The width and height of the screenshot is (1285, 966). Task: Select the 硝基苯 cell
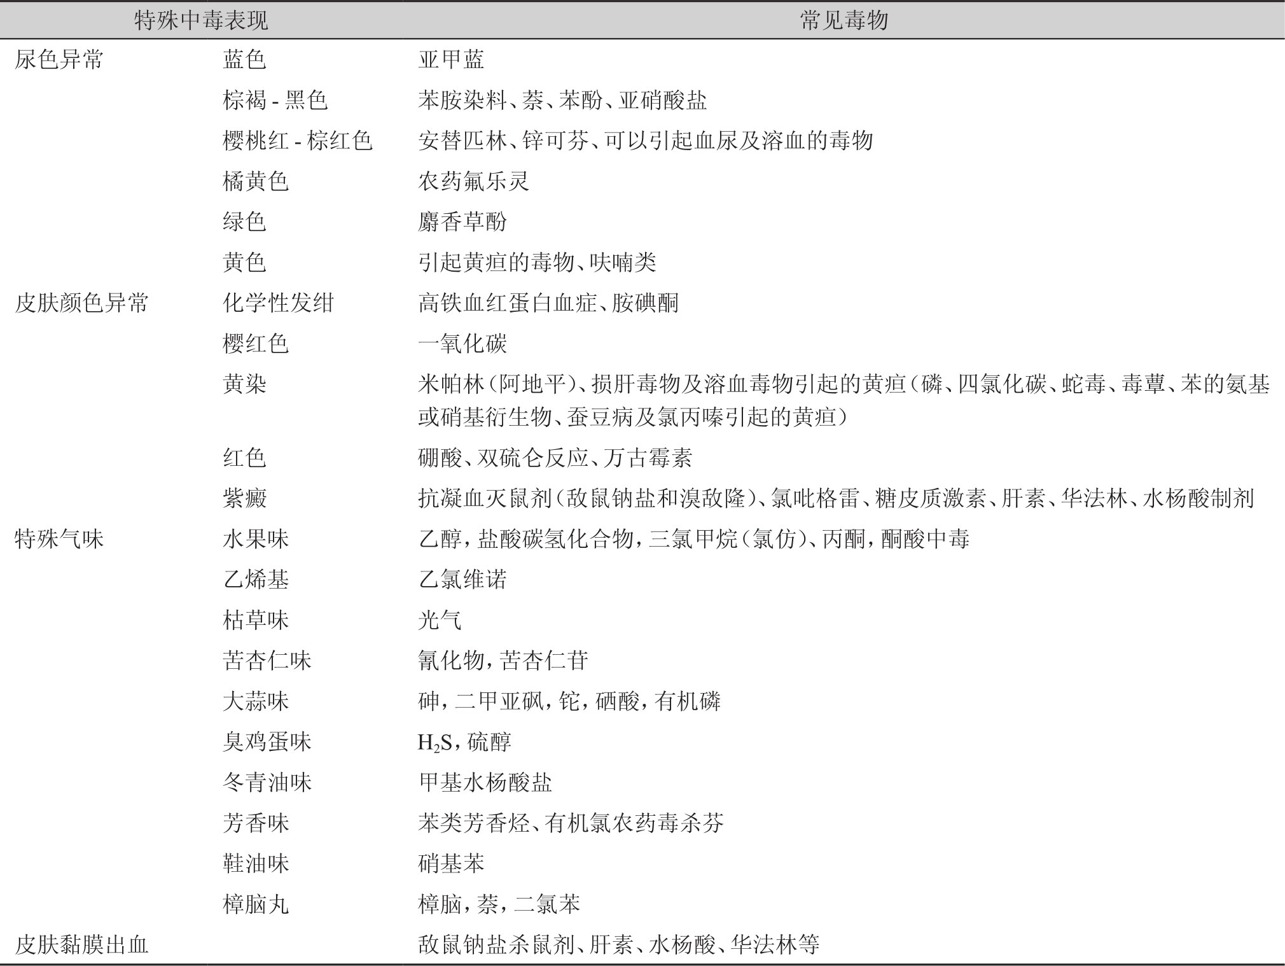tap(451, 864)
